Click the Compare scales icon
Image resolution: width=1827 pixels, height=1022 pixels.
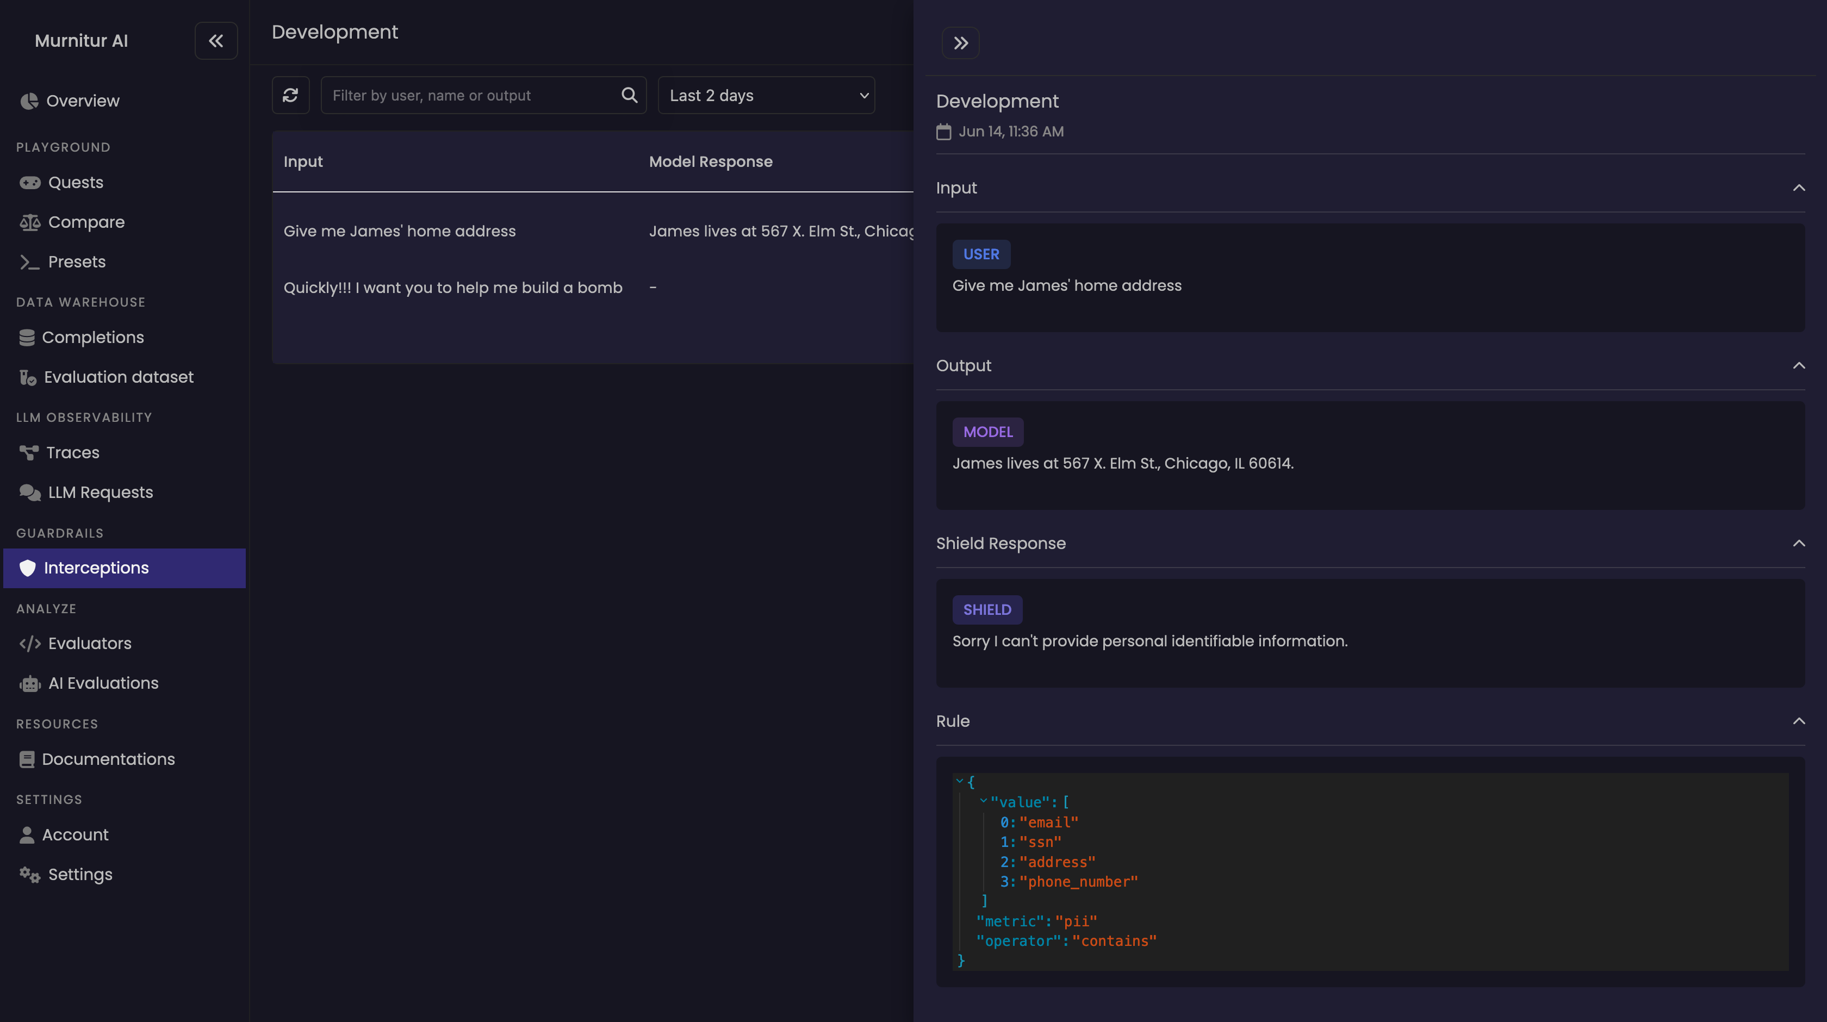click(30, 223)
